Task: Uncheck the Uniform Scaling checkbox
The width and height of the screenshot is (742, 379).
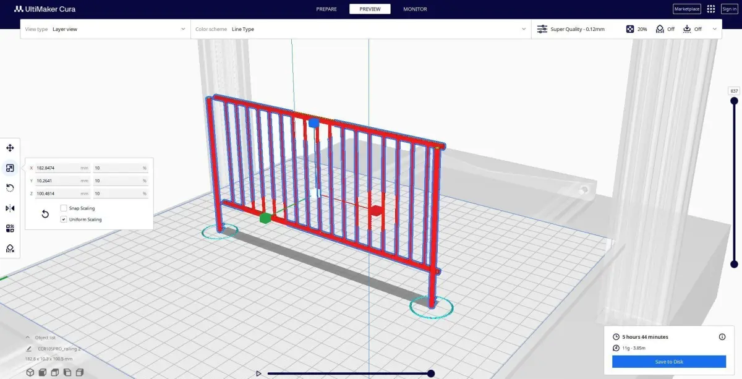Action: pyautogui.click(x=64, y=219)
